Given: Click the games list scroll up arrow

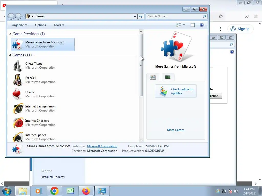Looking at the screenshot, I should [141, 31].
